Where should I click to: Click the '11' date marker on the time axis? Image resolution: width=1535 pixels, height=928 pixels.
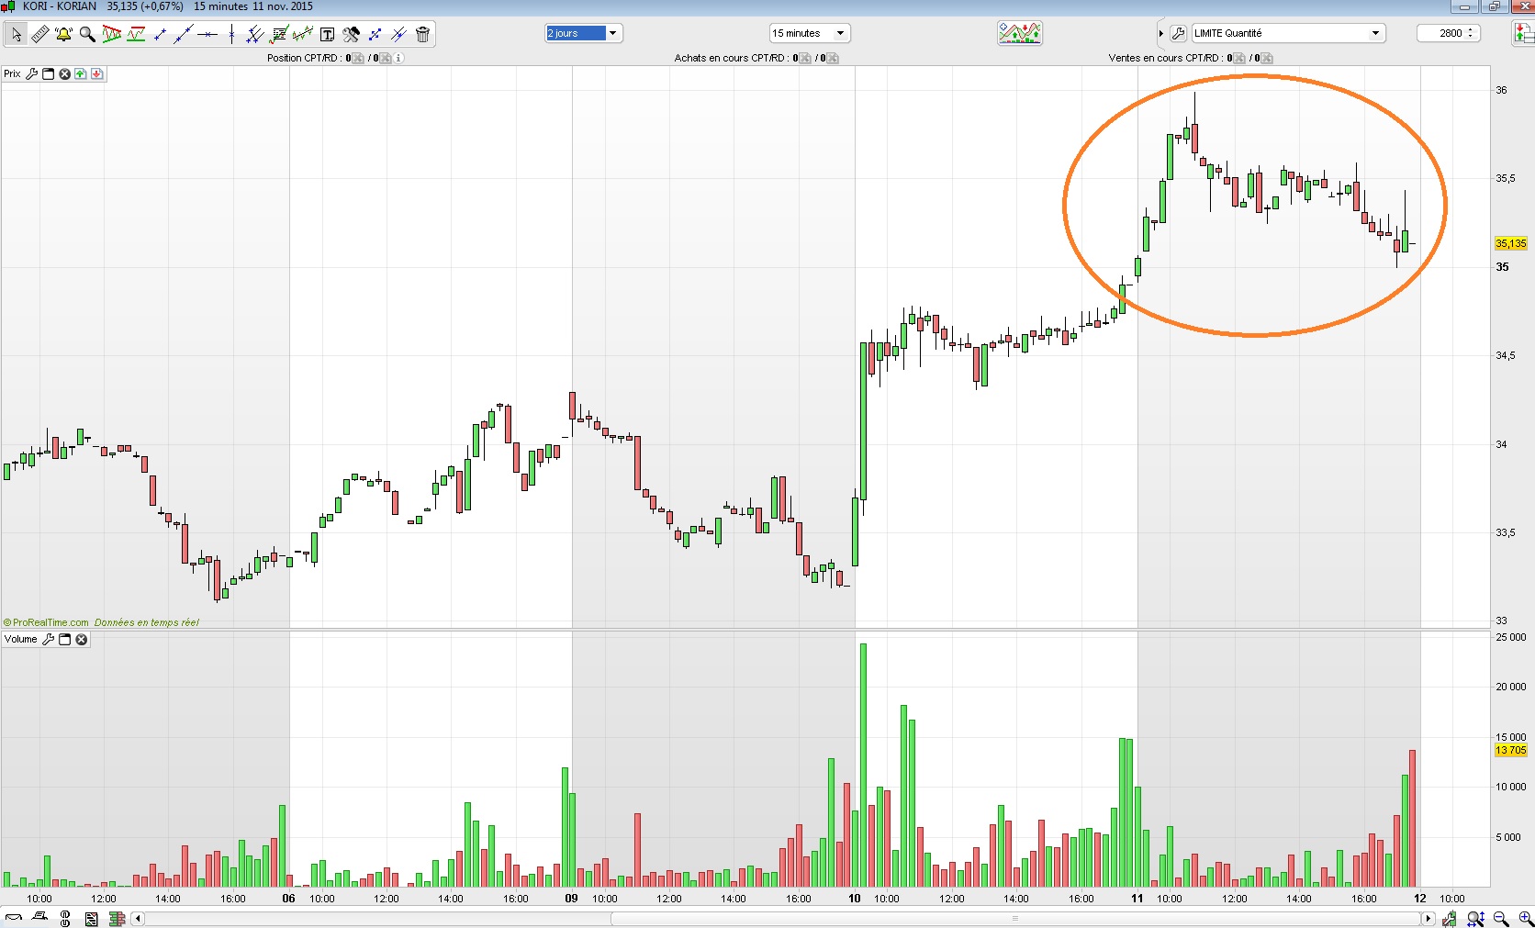pyautogui.click(x=1137, y=899)
